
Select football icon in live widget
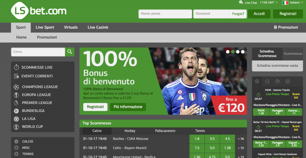[x=257, y=81]
